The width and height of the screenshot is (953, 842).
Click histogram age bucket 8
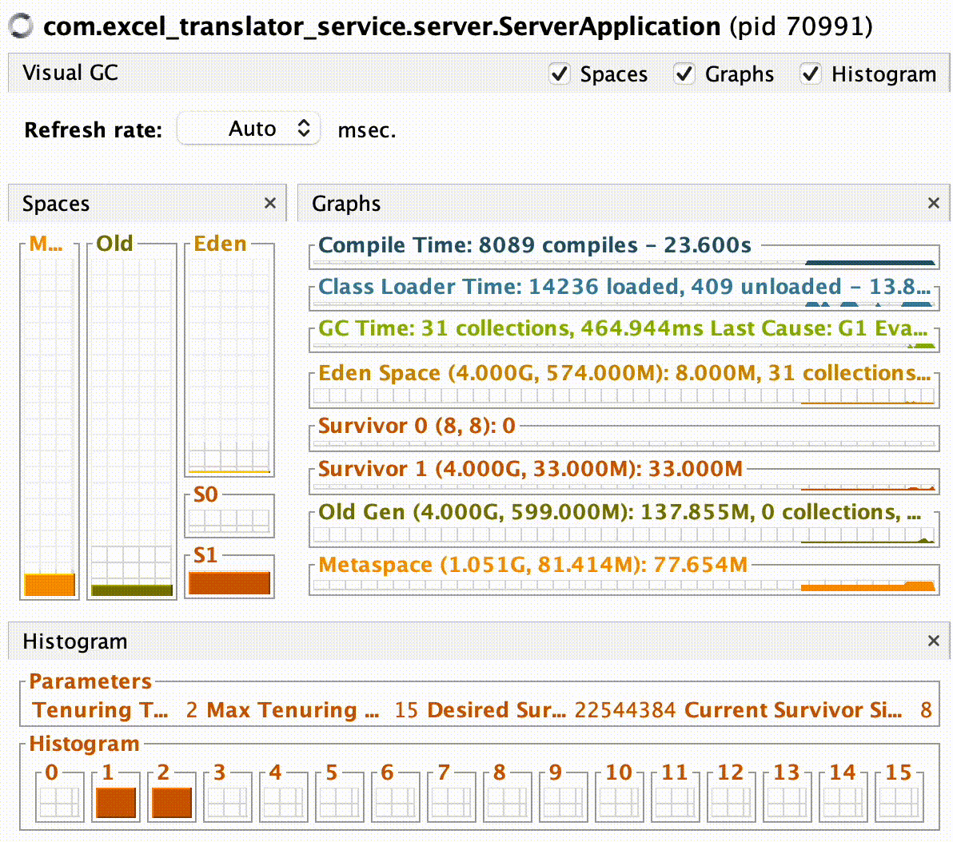point(507,796)
